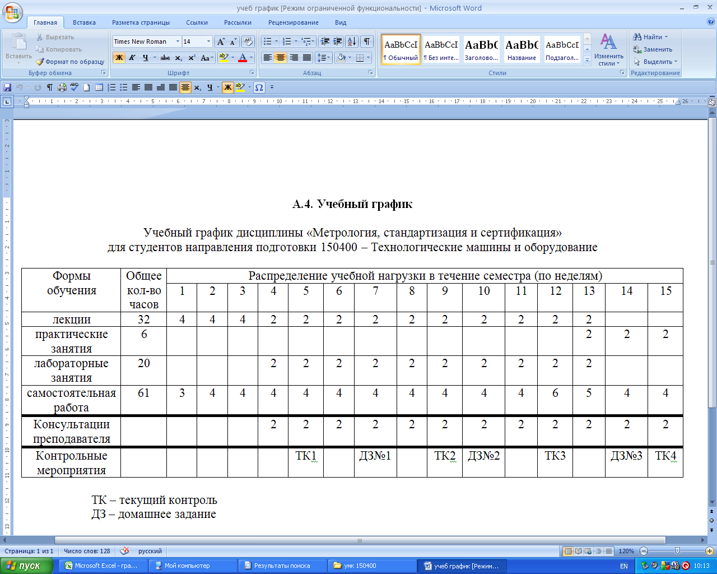
Task: Open the Вставка ribbon tab
Action: [x=84, y=22]
